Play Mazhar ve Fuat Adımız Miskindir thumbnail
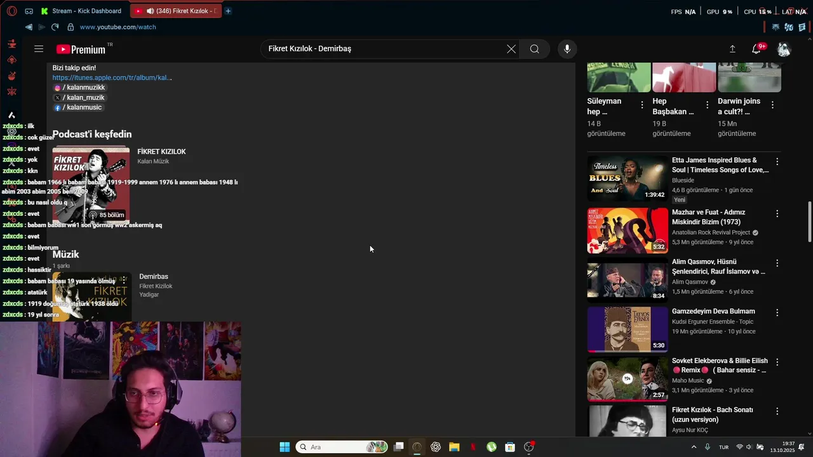The width and height of the screenshot is (813, 457). click(x=627, y=230)
